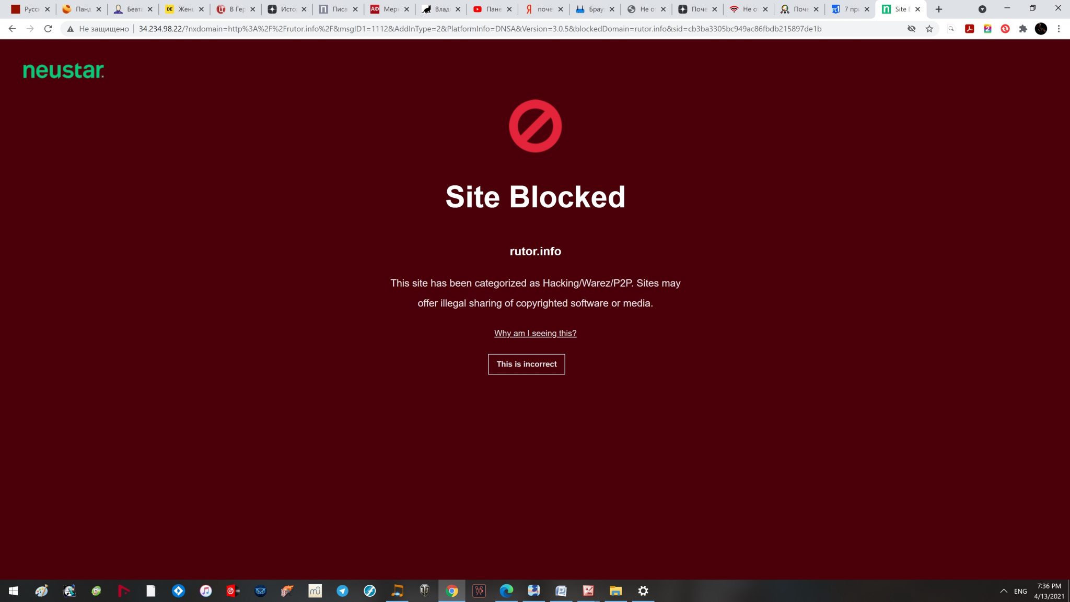The width and height of the screenshot is (1070, 602).
Task: Click the Neustar logo in top left
Action: 63,70
